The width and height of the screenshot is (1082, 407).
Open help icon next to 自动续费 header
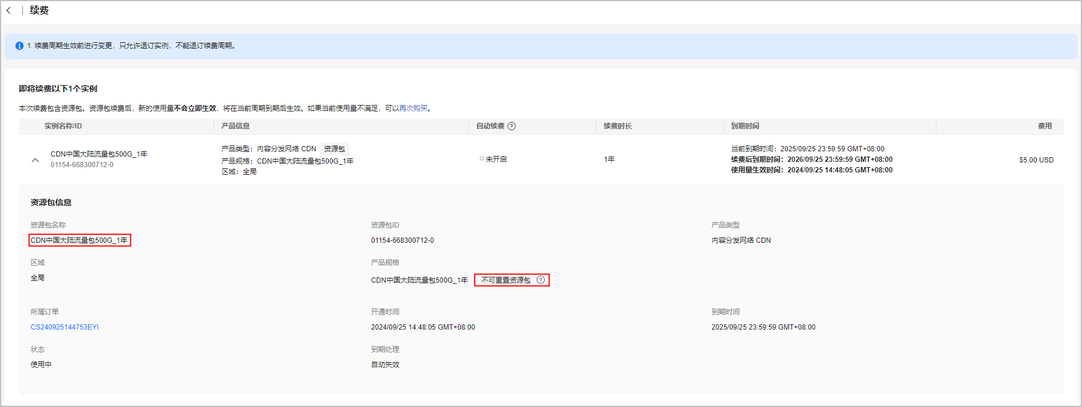(511, 126)
